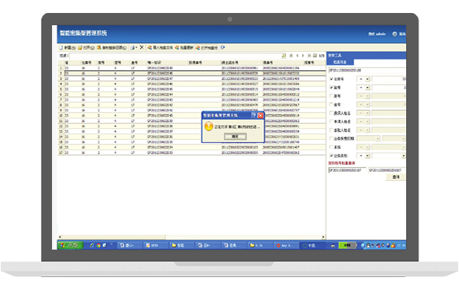Open operator dropdown on second search criterion
459x287 pixels.
coord(367,88)
